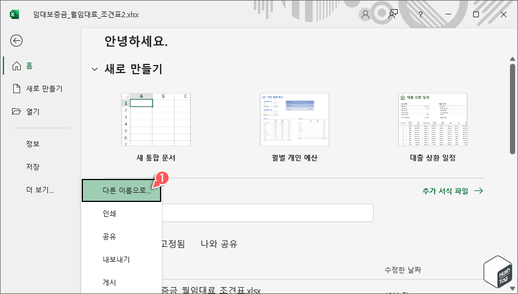Choose 다른 이름으로... from the popup menu
This screenshot has width=518, height=294.
coord(121,190)
